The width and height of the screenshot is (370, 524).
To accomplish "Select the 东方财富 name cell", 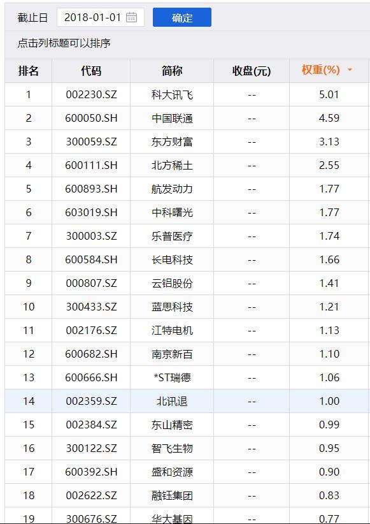I will tap(172, 142).
